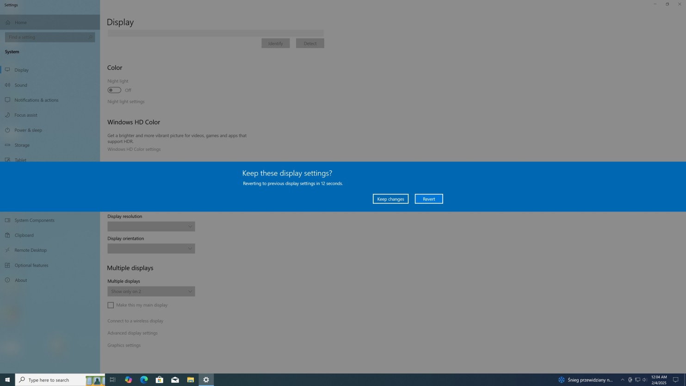This screenshot has height=386, width=686.
Task: Click Identify button
Action: point(276,44)
